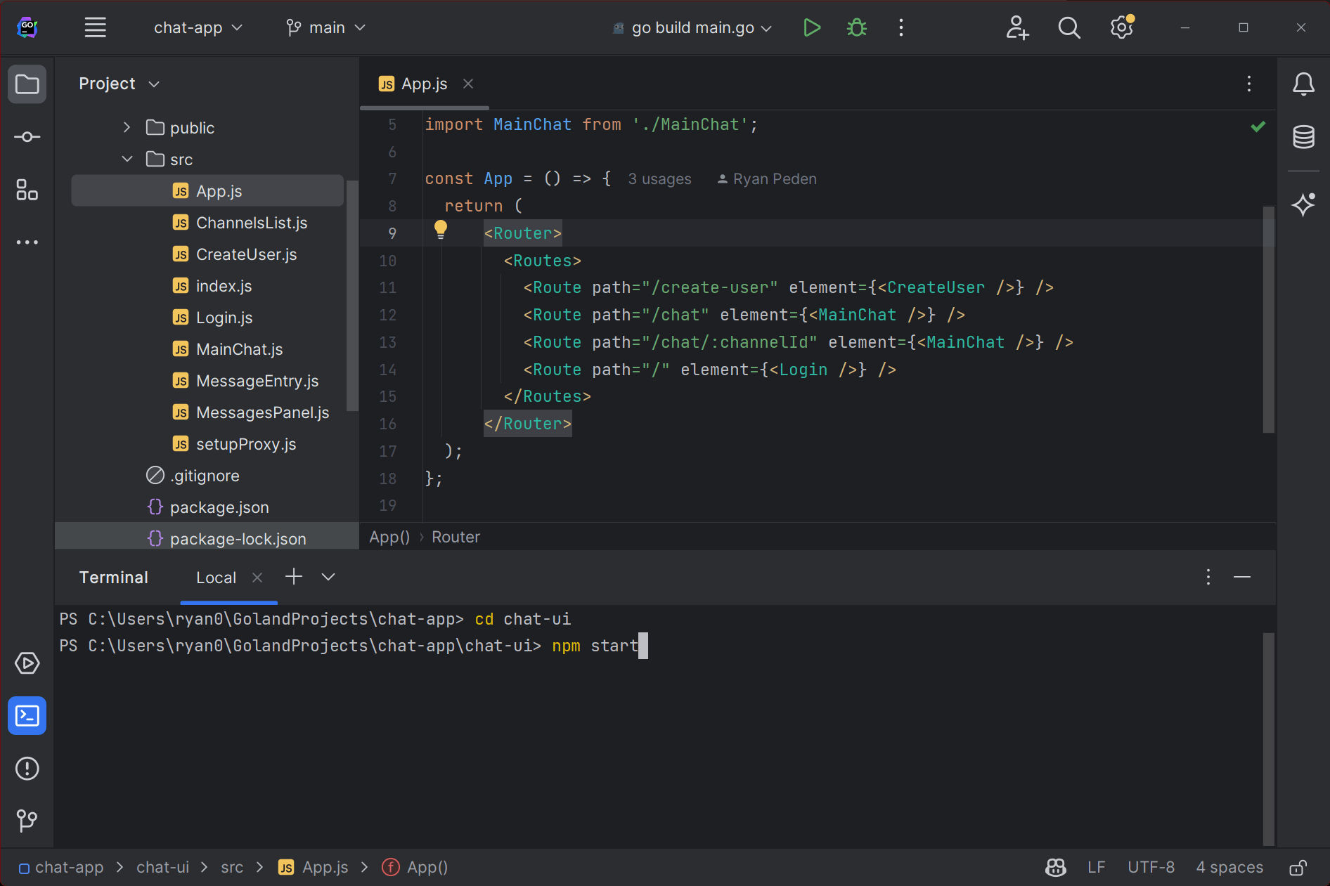Toggle read-only lock in status bar

tap(1298, 868)
